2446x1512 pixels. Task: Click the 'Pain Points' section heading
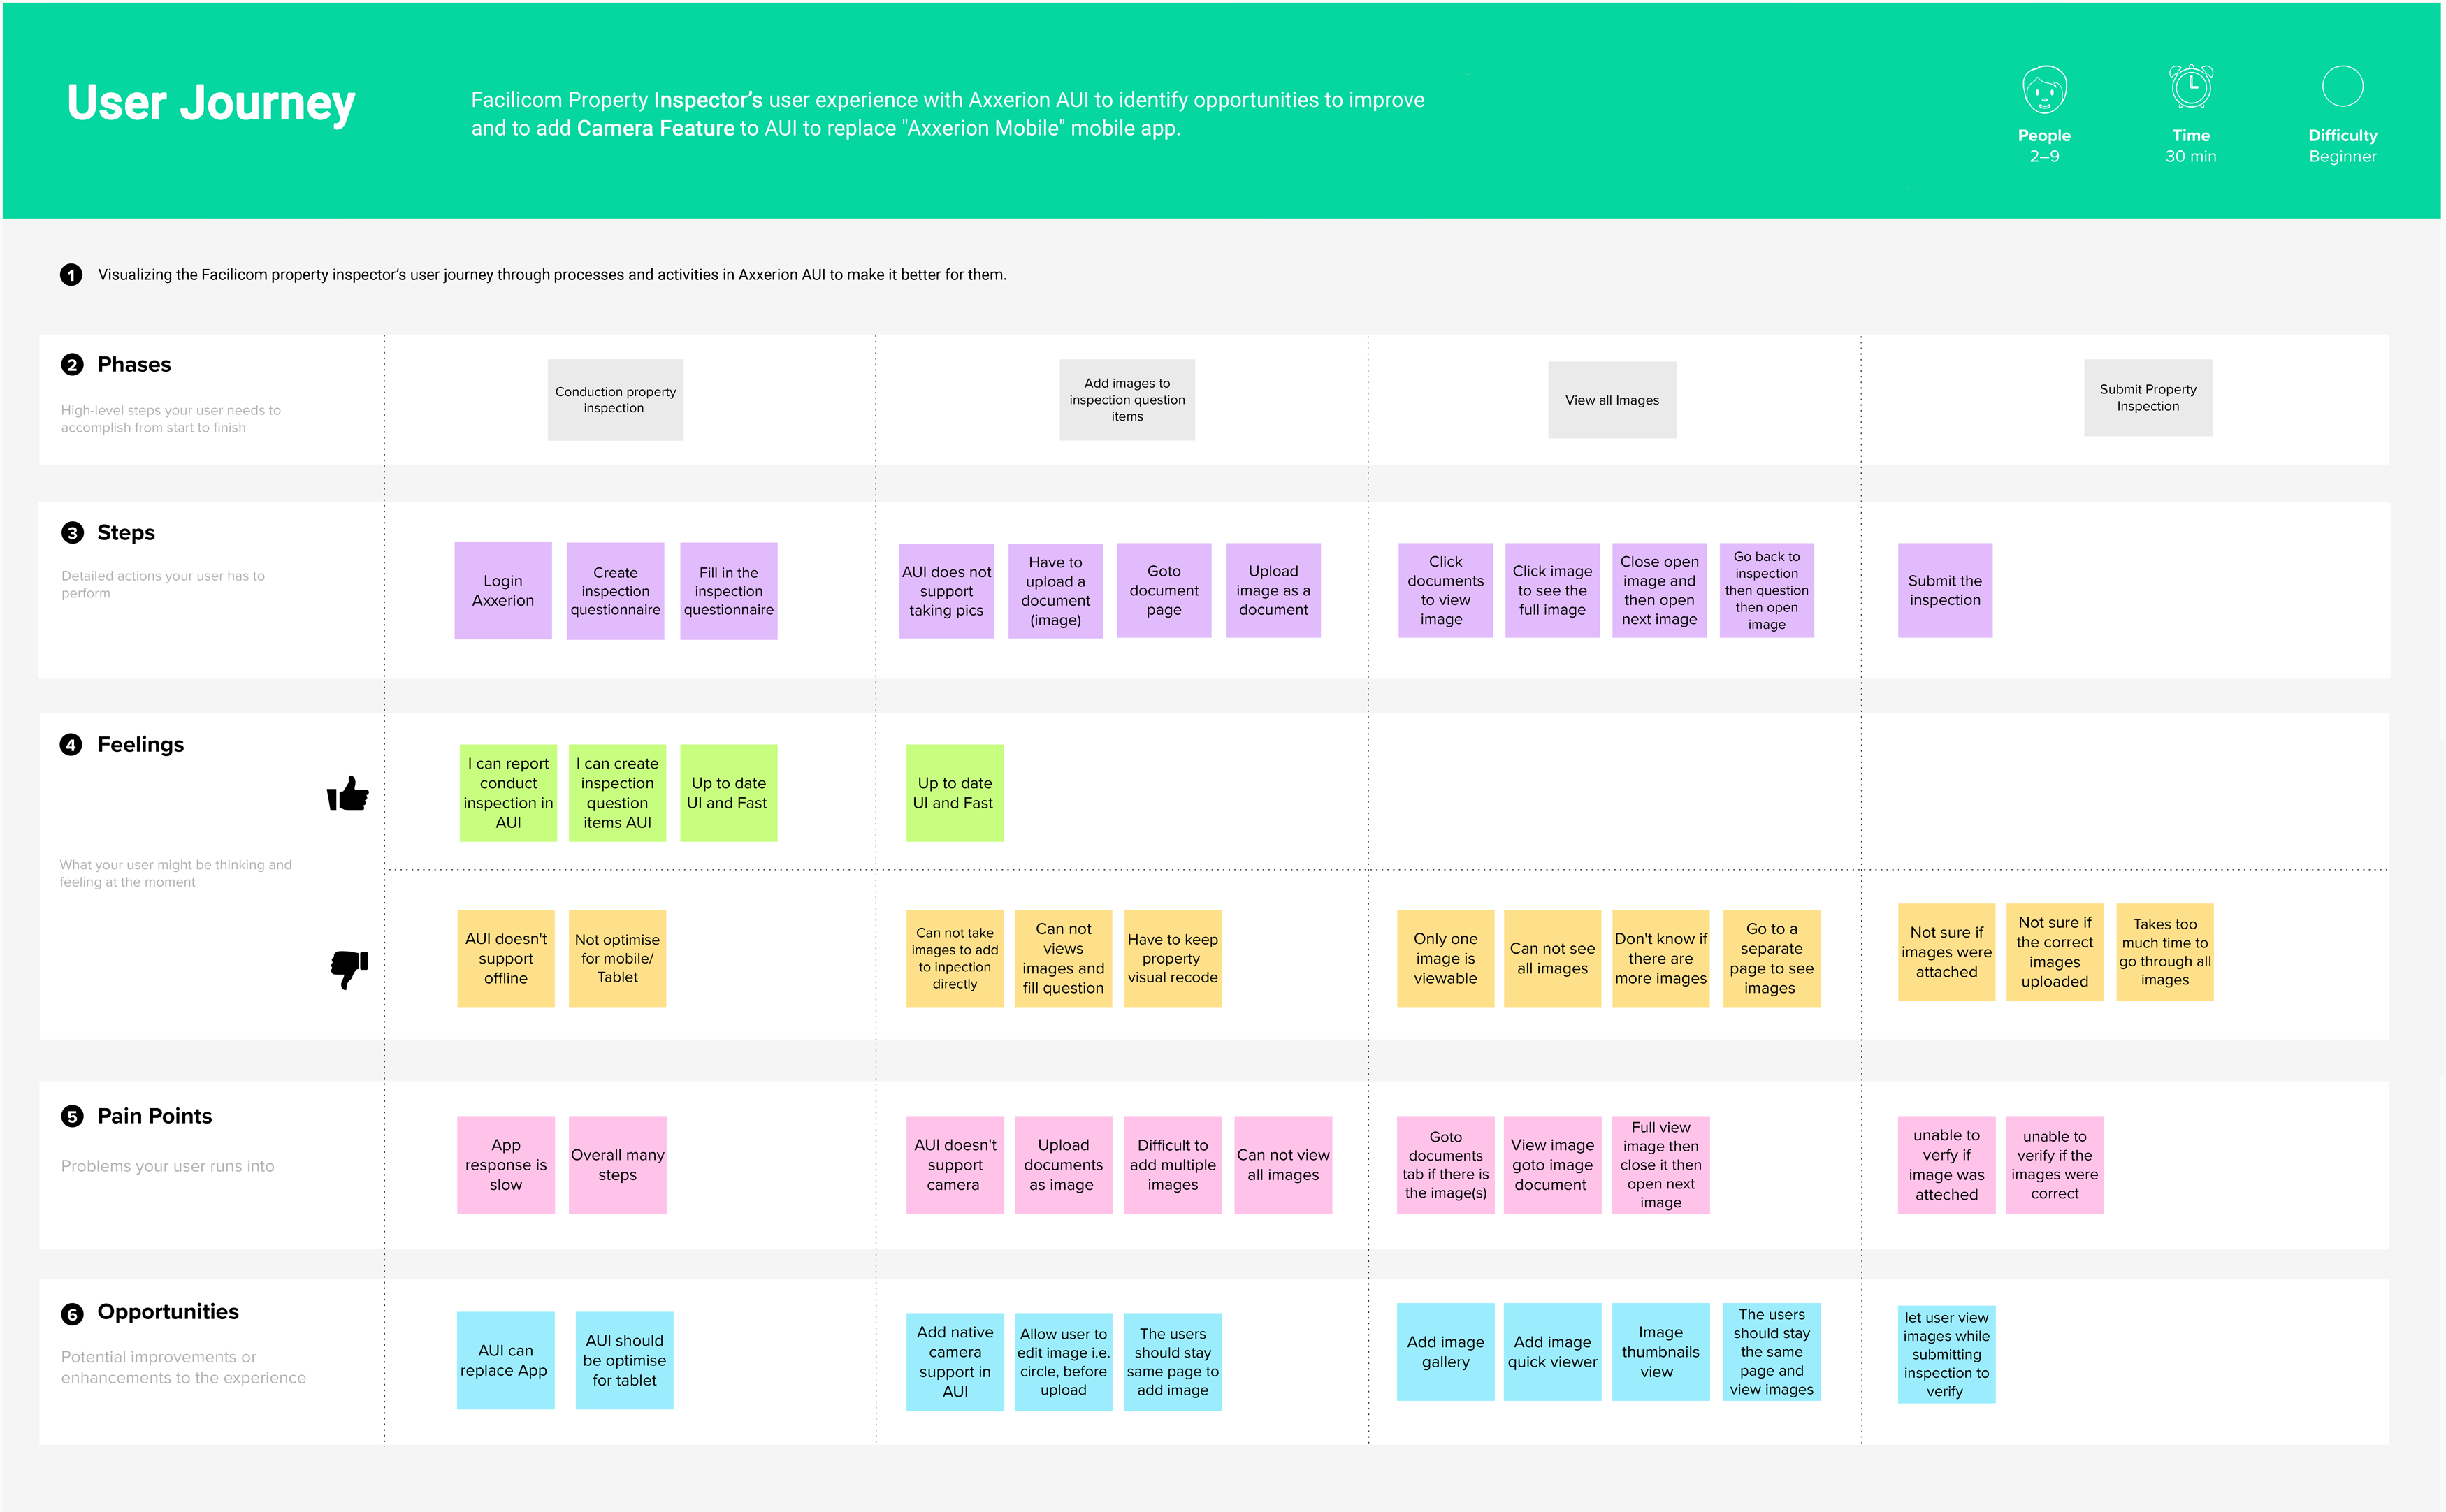tap(154, 1116)
